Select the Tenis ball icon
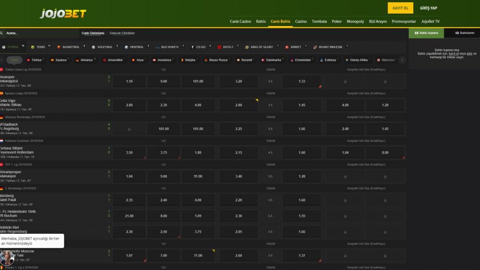Viewport: 480px width, 270px height. (x=32, y=47)
